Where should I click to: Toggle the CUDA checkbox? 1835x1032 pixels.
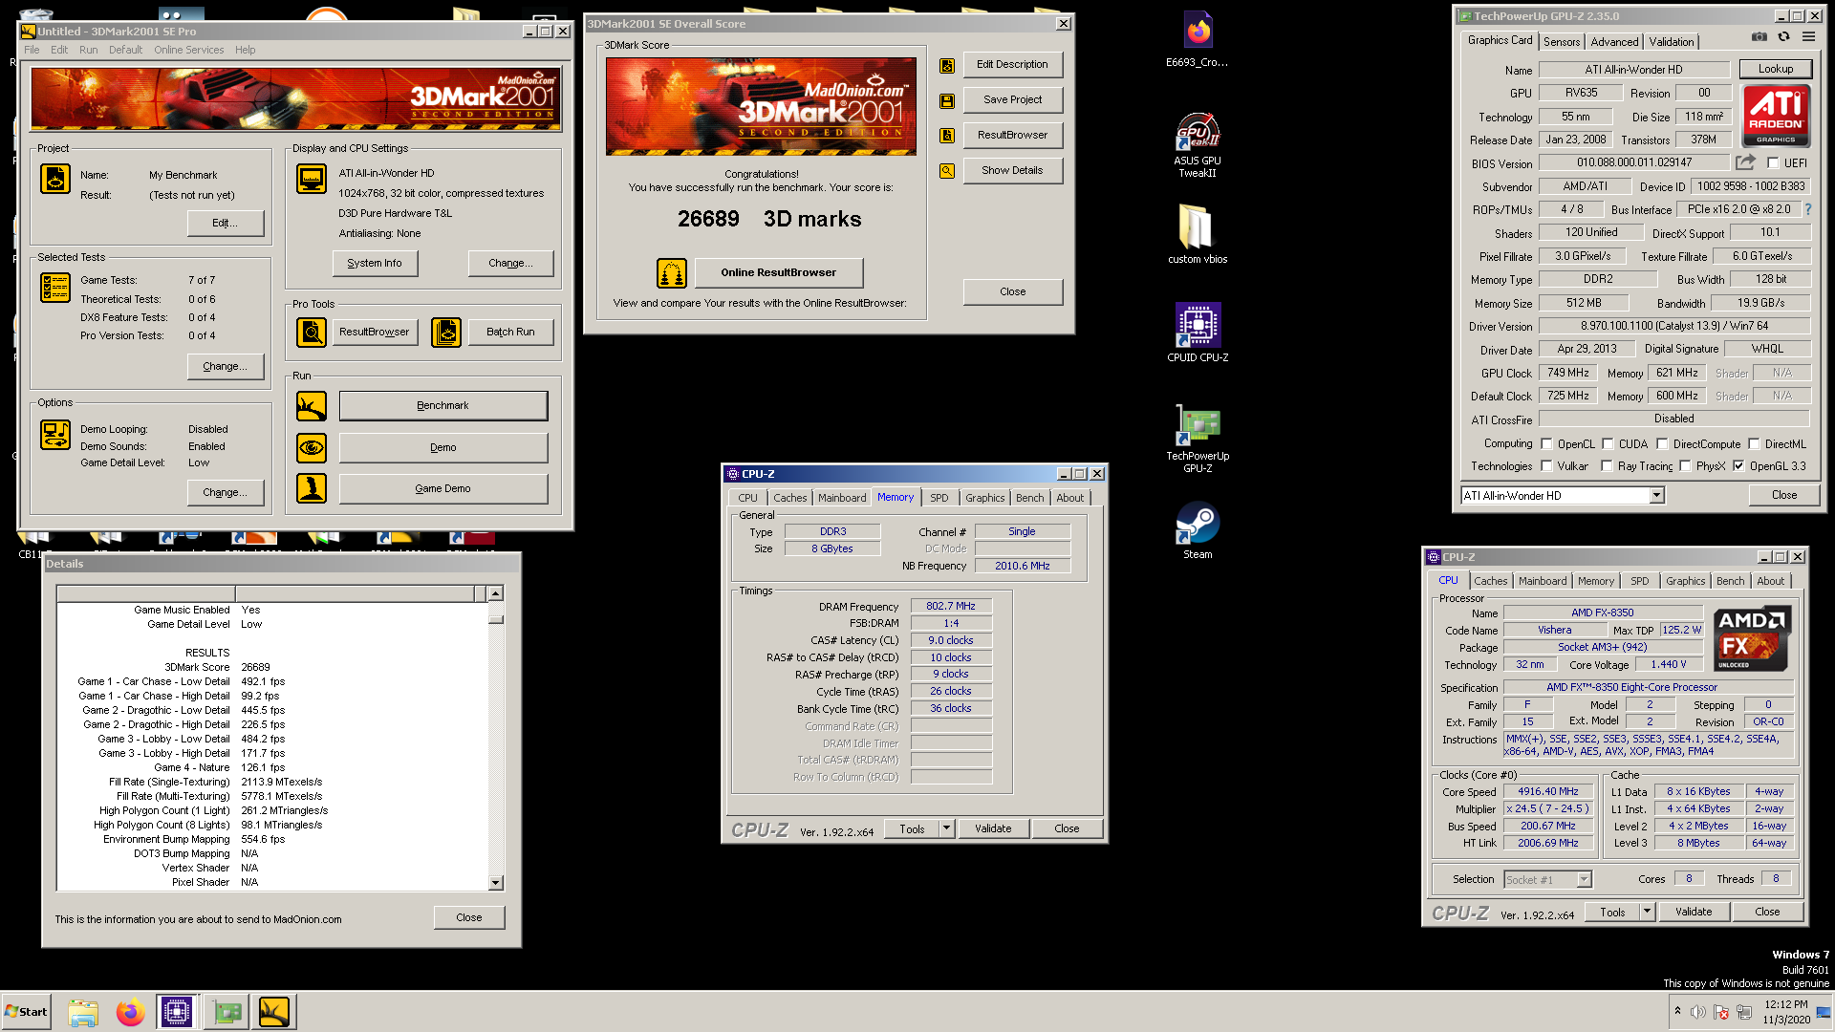pos(1608,444)
